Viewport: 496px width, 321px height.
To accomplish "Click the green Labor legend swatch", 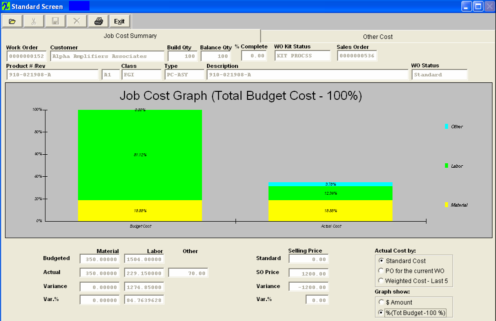I will (x=446, y=166).
